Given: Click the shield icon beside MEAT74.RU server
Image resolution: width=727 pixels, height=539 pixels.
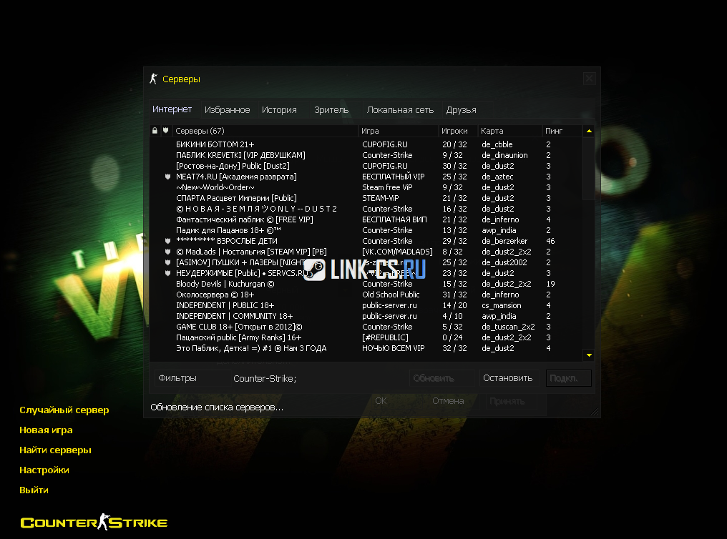Looking at the screenshot, I should pos(167,177).
